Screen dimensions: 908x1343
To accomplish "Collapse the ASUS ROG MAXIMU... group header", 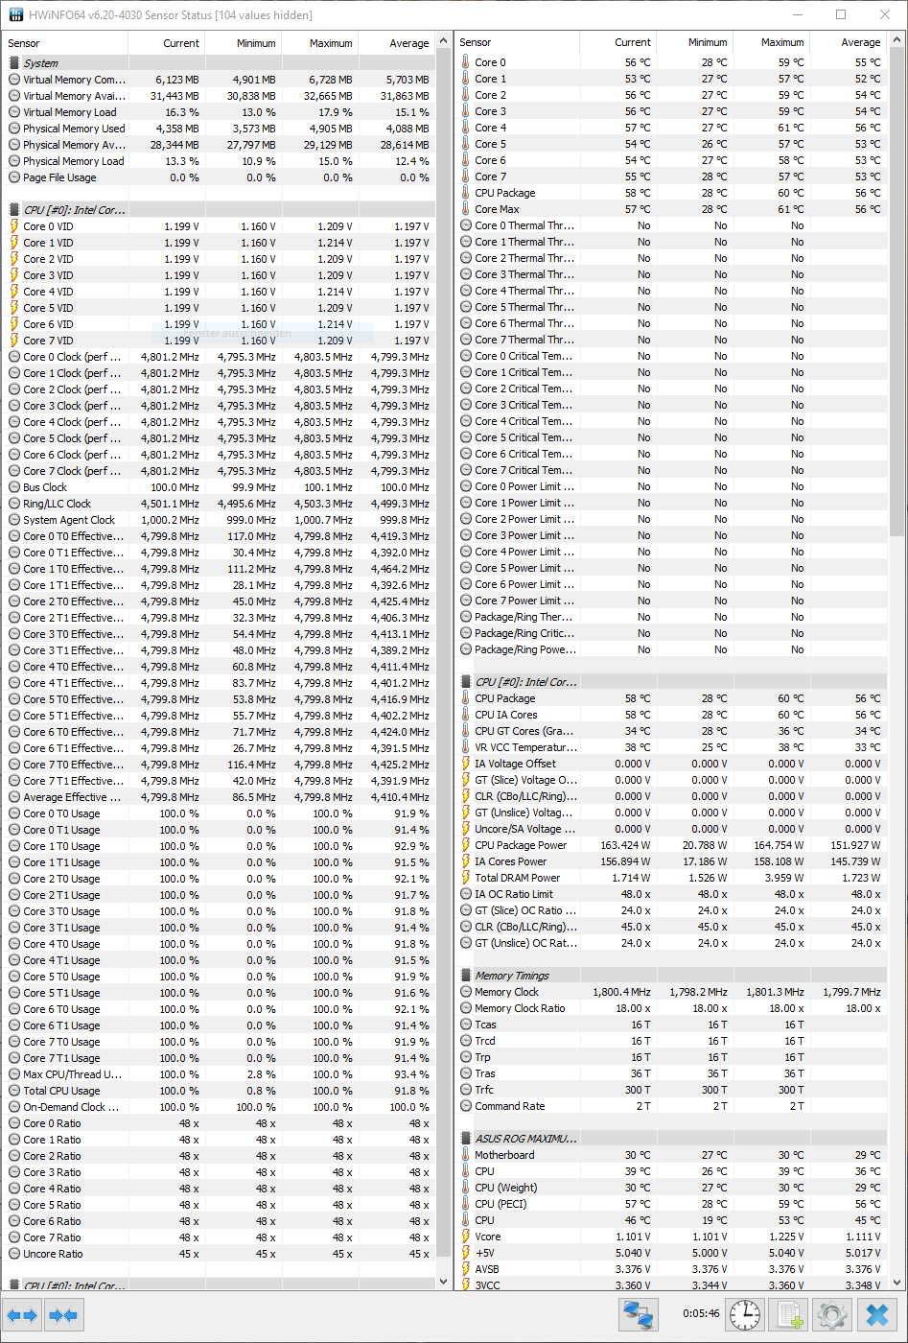I will tap(672, 1139).
